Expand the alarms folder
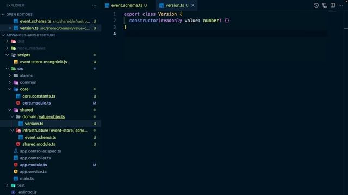Screen dimensions: 348x195 (10, 75)
